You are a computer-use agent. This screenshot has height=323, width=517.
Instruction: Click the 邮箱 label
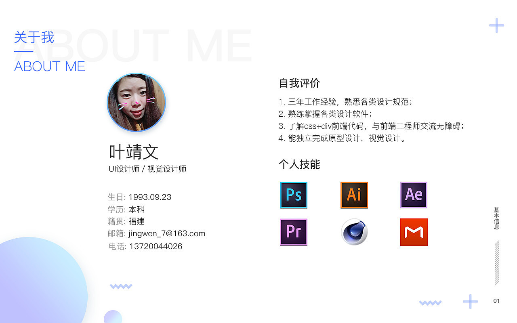tap(117, 234)
